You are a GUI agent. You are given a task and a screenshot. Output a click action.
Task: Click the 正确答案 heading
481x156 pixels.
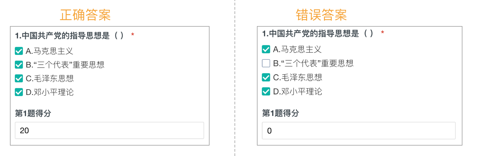point(85,15)
